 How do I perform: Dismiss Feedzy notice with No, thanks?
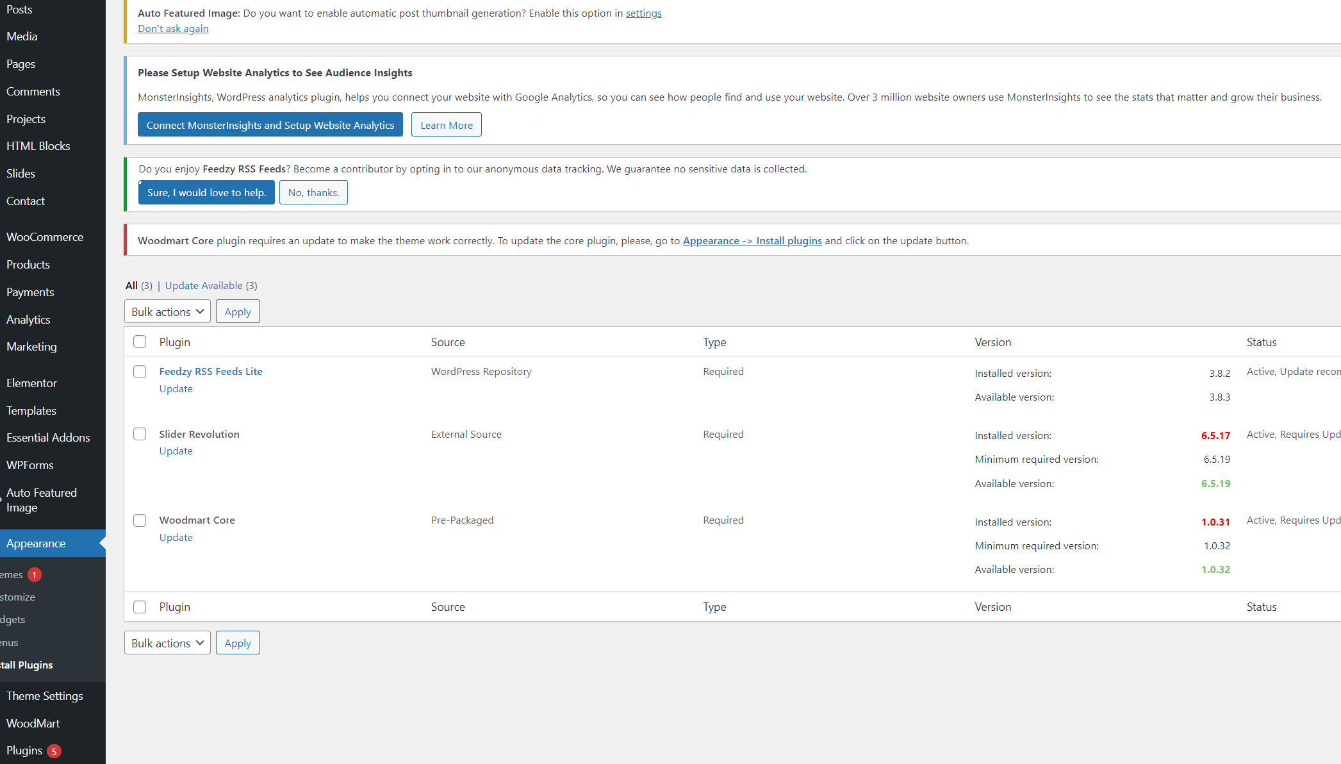[313, 192]
